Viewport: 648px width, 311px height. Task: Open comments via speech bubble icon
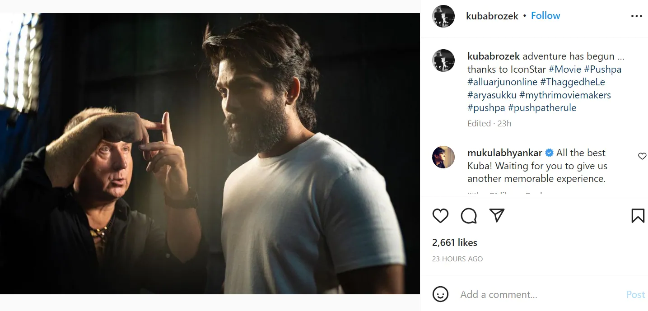click(x=469, y=216)
